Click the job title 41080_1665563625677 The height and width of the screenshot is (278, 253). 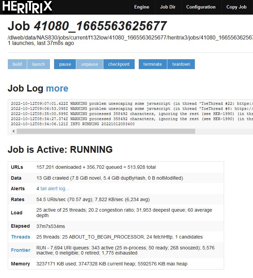coord(100,26)
